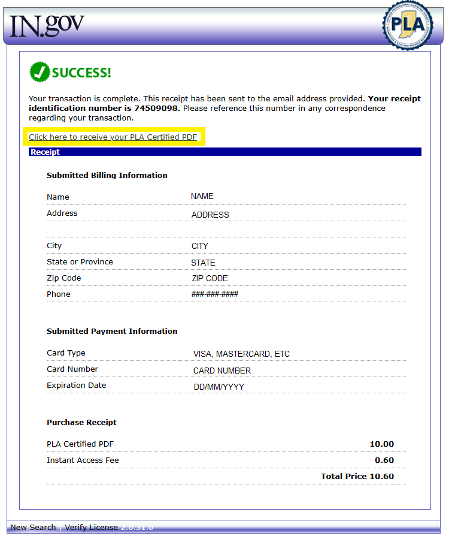Click the ADDRESS value field

(210, 215)
